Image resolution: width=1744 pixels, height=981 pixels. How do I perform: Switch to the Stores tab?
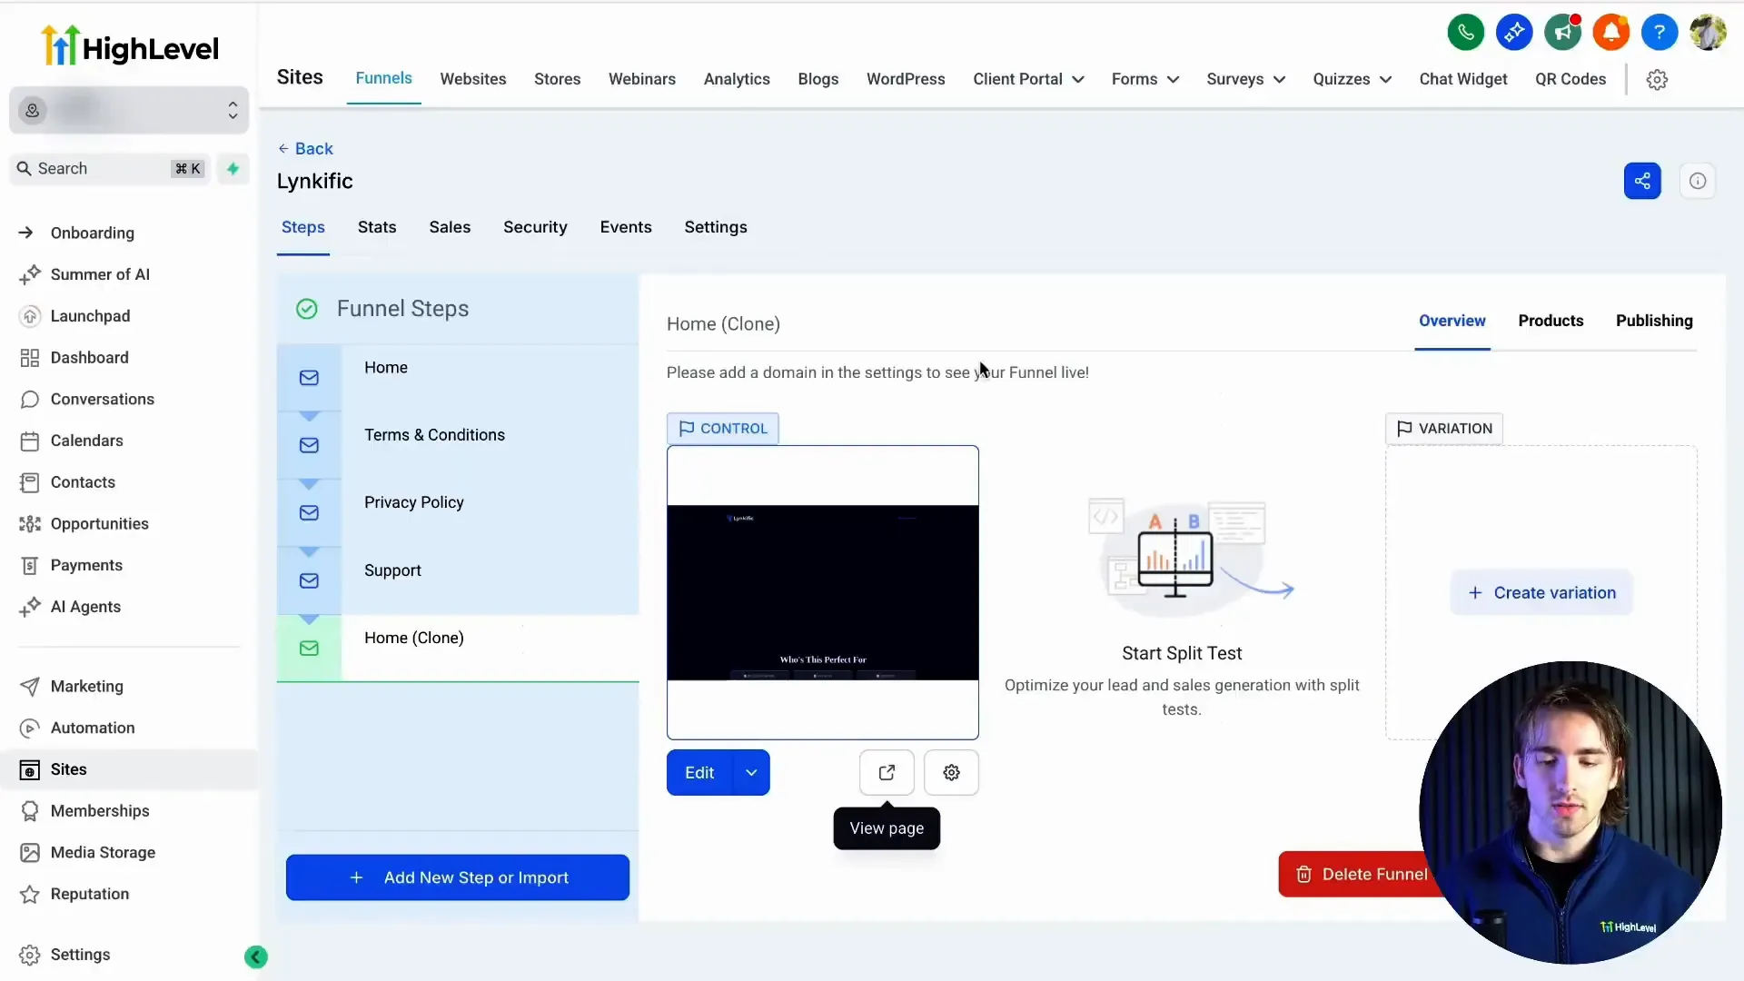click(558, 80)
